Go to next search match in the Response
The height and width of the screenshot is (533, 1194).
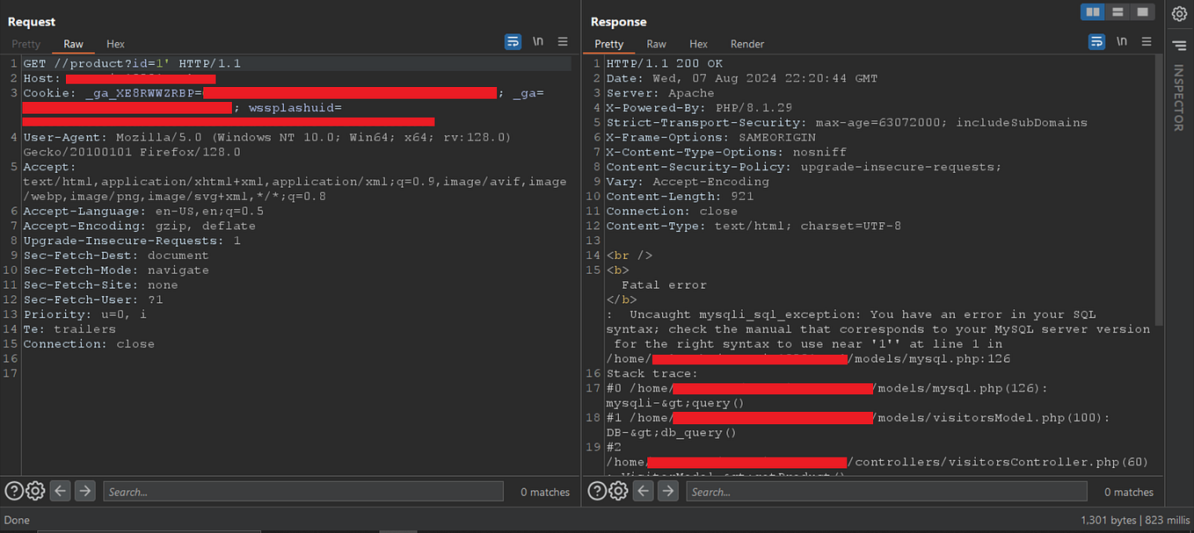pos(667,491)
